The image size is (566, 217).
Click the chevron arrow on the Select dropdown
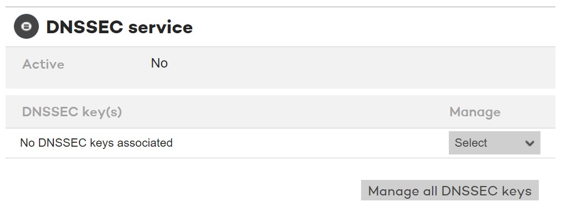point(529,143)
